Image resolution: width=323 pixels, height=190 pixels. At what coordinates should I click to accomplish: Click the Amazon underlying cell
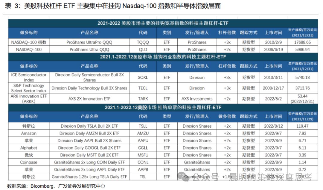point(29,133)
